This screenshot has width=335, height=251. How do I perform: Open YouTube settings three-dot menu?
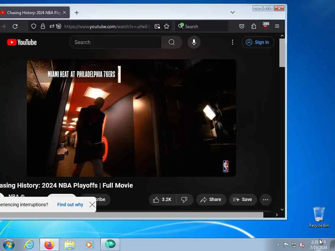[233, 42]
